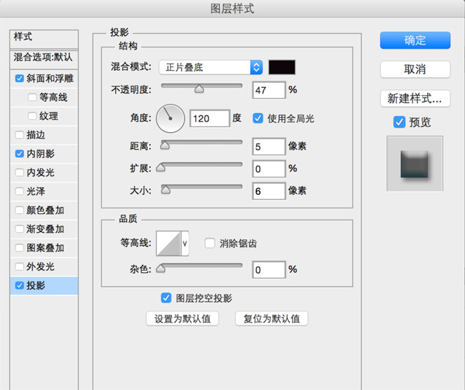Click the contour curve thumbnail
Screen dimensions: 465x390
[x=168, y=243]
